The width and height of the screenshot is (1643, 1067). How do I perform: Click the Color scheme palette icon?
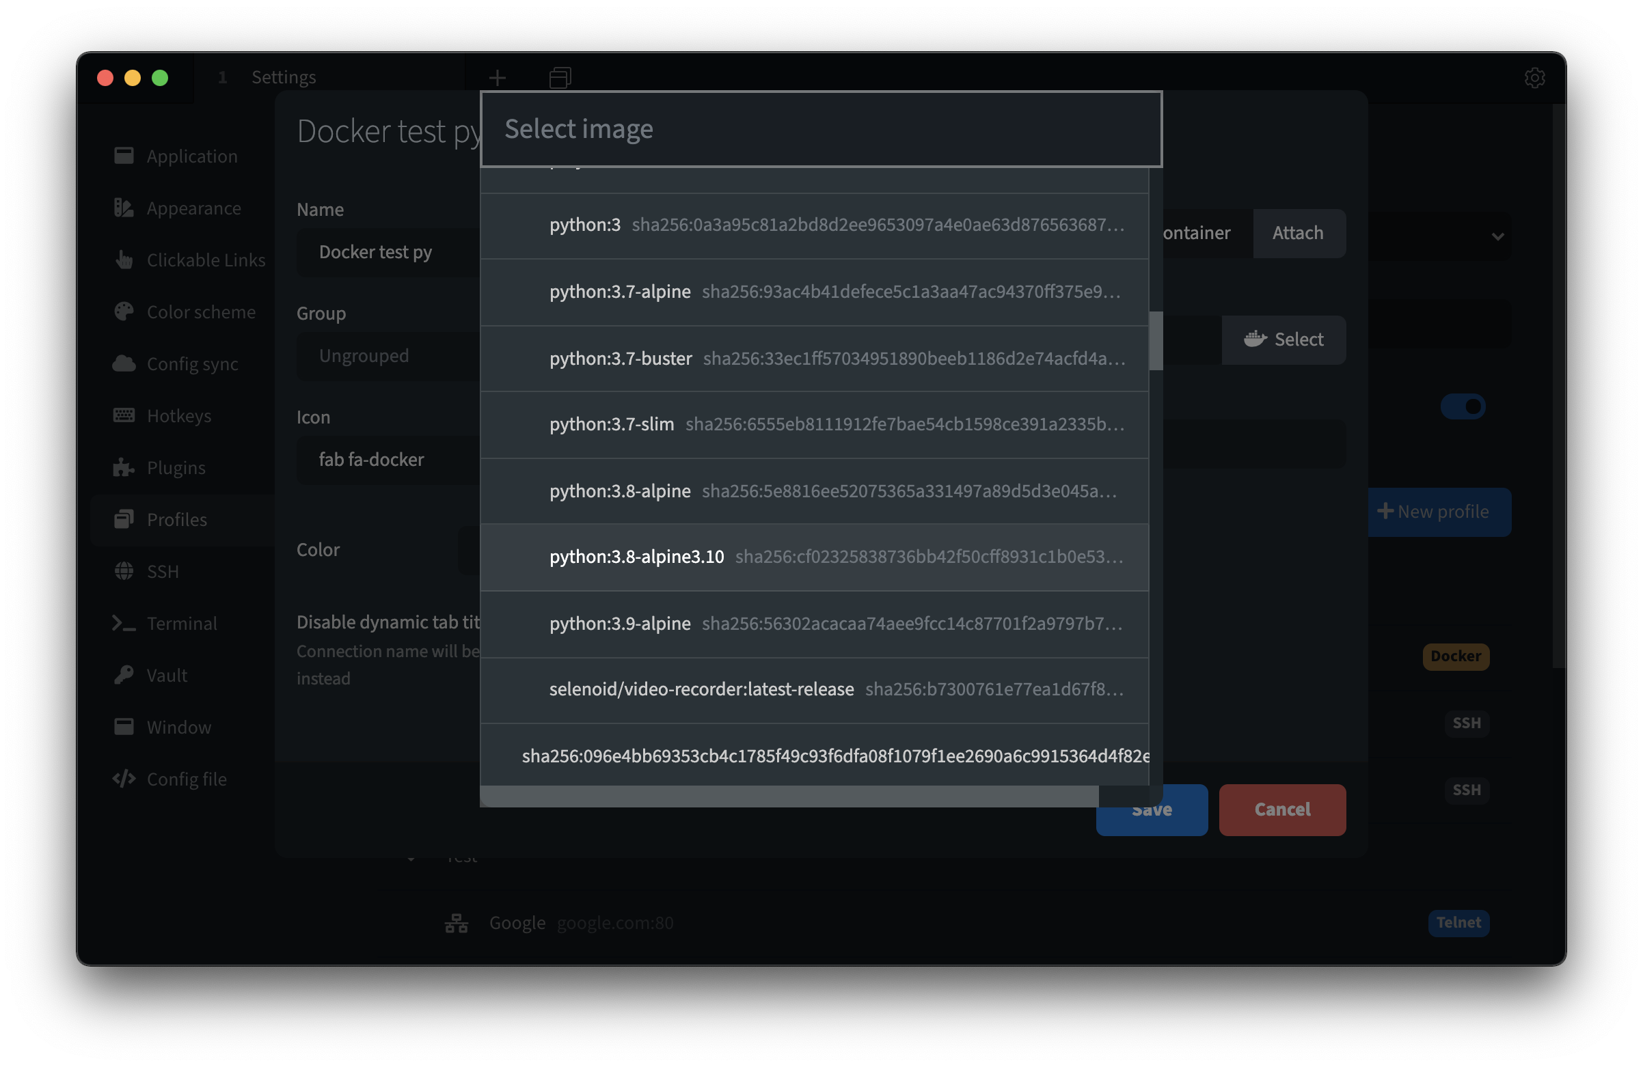point(124,312)
